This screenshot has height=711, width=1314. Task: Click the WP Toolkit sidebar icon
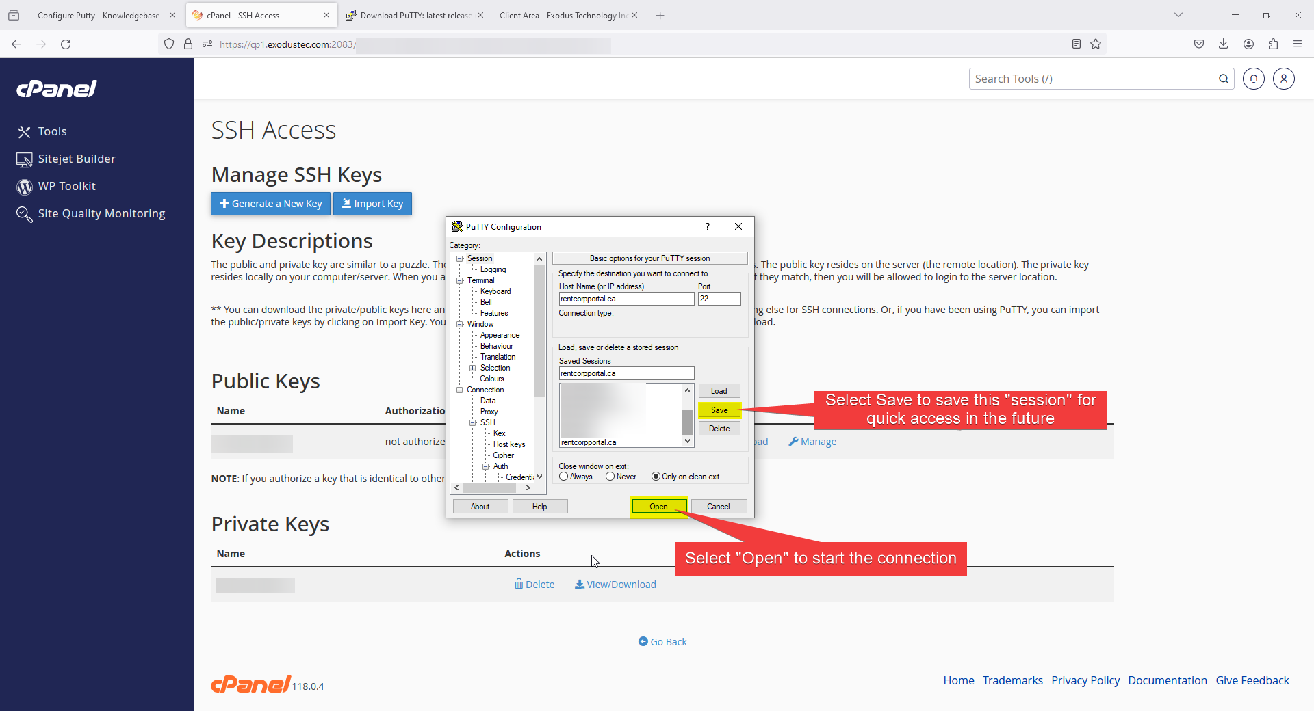click(x=25, y=187)
